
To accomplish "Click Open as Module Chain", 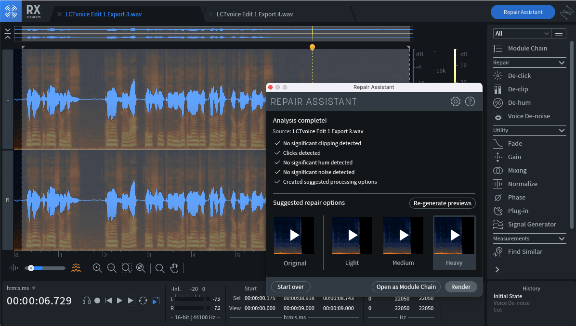I will [406, 287].
